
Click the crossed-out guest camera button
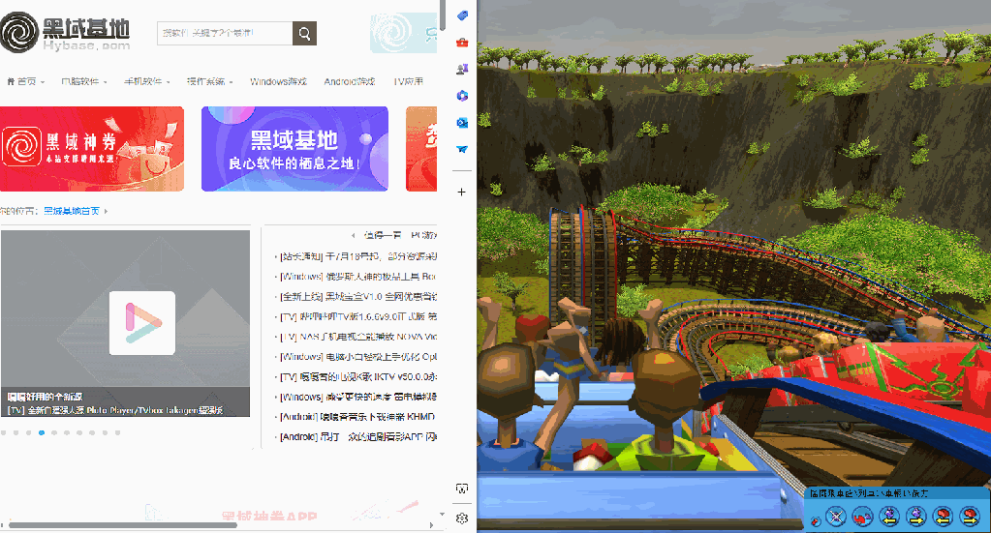[x=836, y=517]
